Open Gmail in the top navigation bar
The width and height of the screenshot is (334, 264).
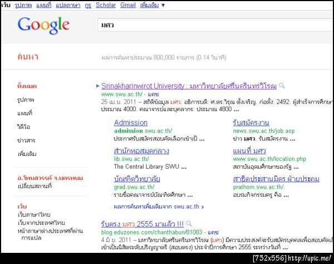pyautogui.click(x=128, y=5)
